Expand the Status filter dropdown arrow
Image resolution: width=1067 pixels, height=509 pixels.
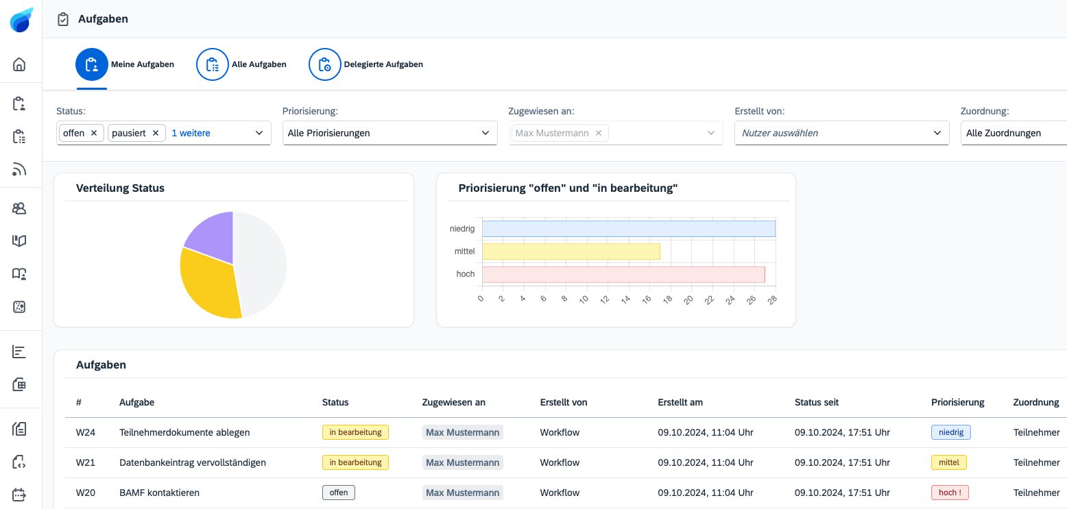point(259,133)
